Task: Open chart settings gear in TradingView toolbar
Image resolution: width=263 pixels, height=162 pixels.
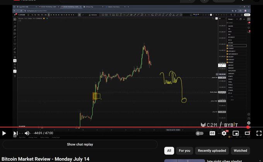Action: click(x=235, y=15)
